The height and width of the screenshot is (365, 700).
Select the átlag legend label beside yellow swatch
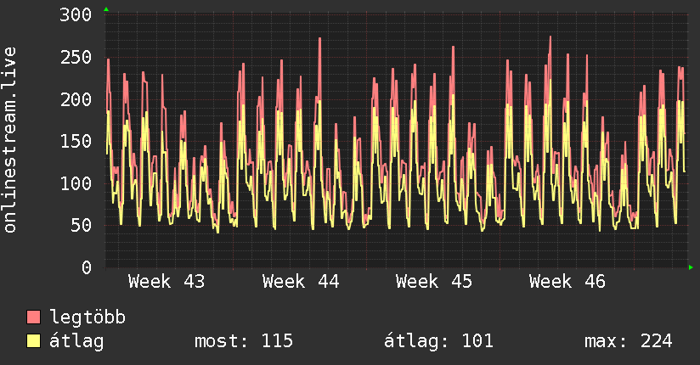[76, 341]
